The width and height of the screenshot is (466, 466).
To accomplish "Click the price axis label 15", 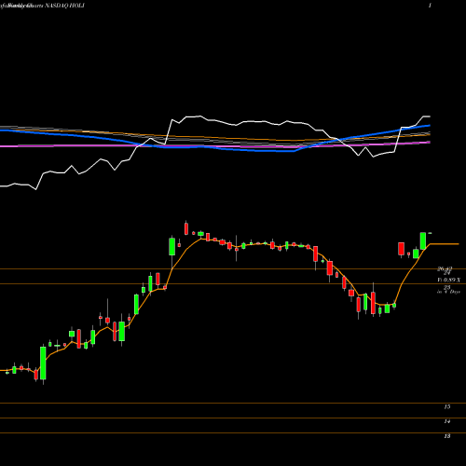I will click(447, 406).
